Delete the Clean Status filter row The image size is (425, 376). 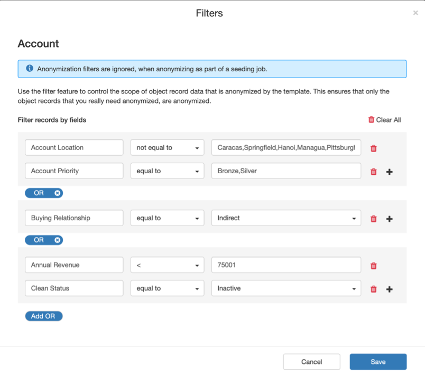[x=374, y=289]
